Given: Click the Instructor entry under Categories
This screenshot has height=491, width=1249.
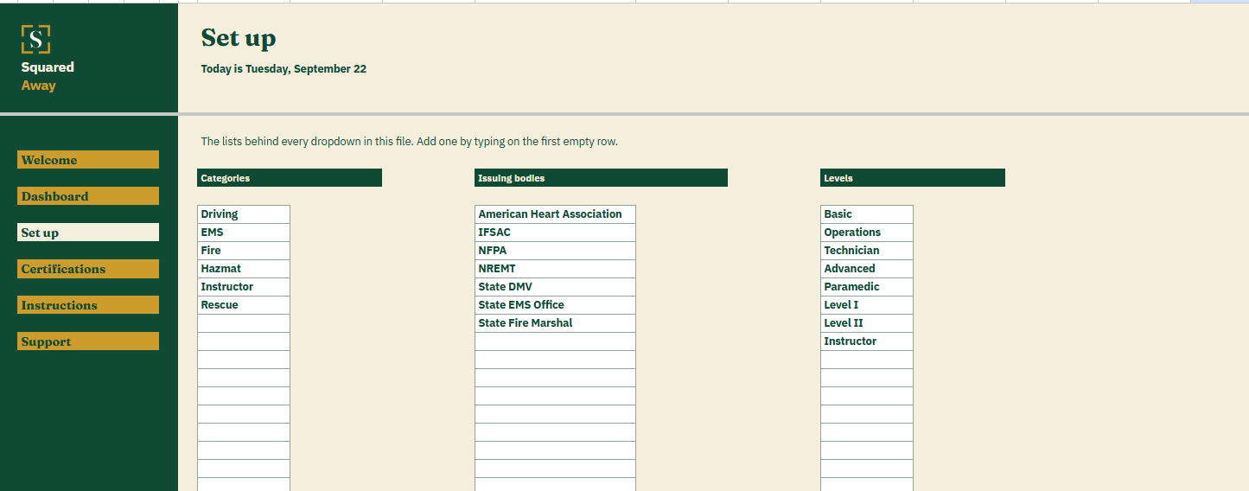Looking at the screenshot, I should pyautogui.click(x=244, y=287).
